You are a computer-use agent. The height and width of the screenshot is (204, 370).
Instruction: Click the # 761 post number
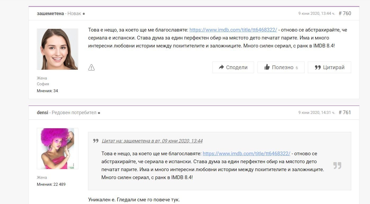pos(345,112)
